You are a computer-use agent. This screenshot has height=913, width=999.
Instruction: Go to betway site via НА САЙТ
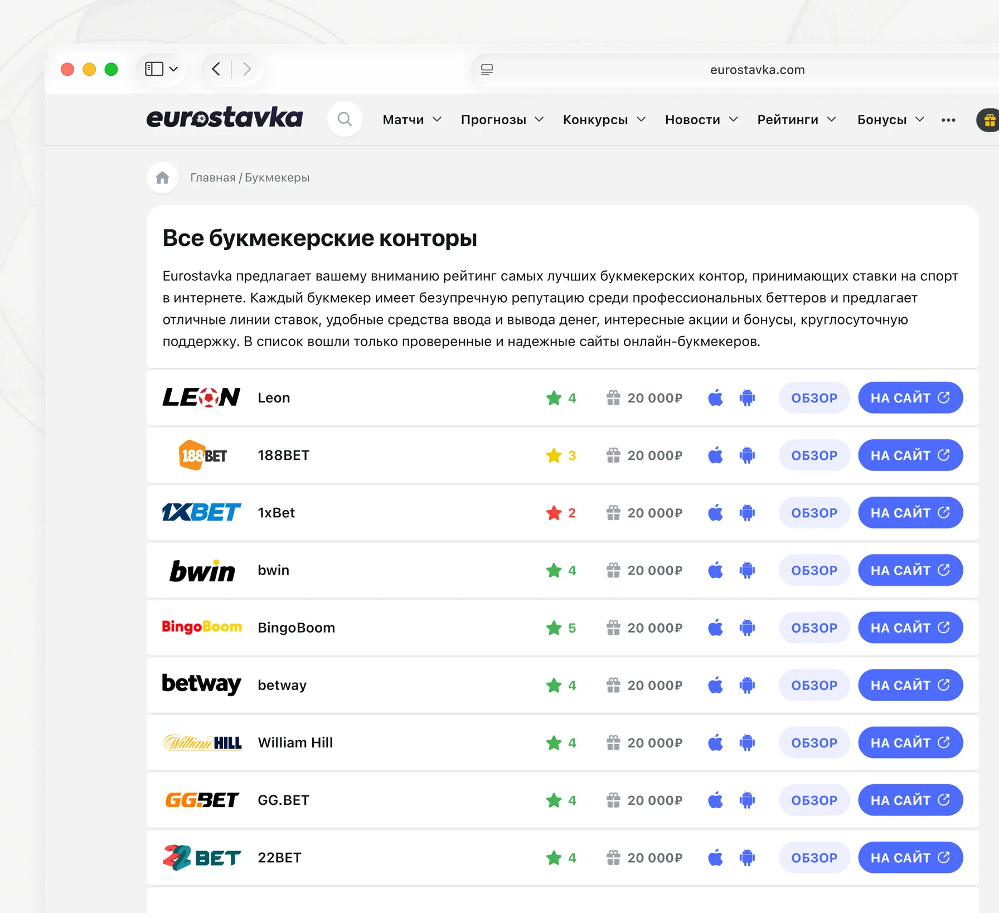(910, 685)
